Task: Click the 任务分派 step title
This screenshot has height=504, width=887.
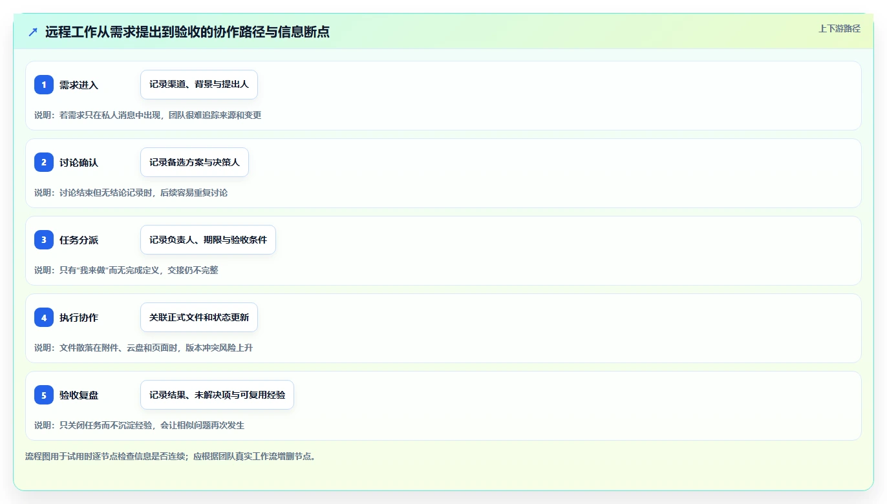Action: point(79,240)
